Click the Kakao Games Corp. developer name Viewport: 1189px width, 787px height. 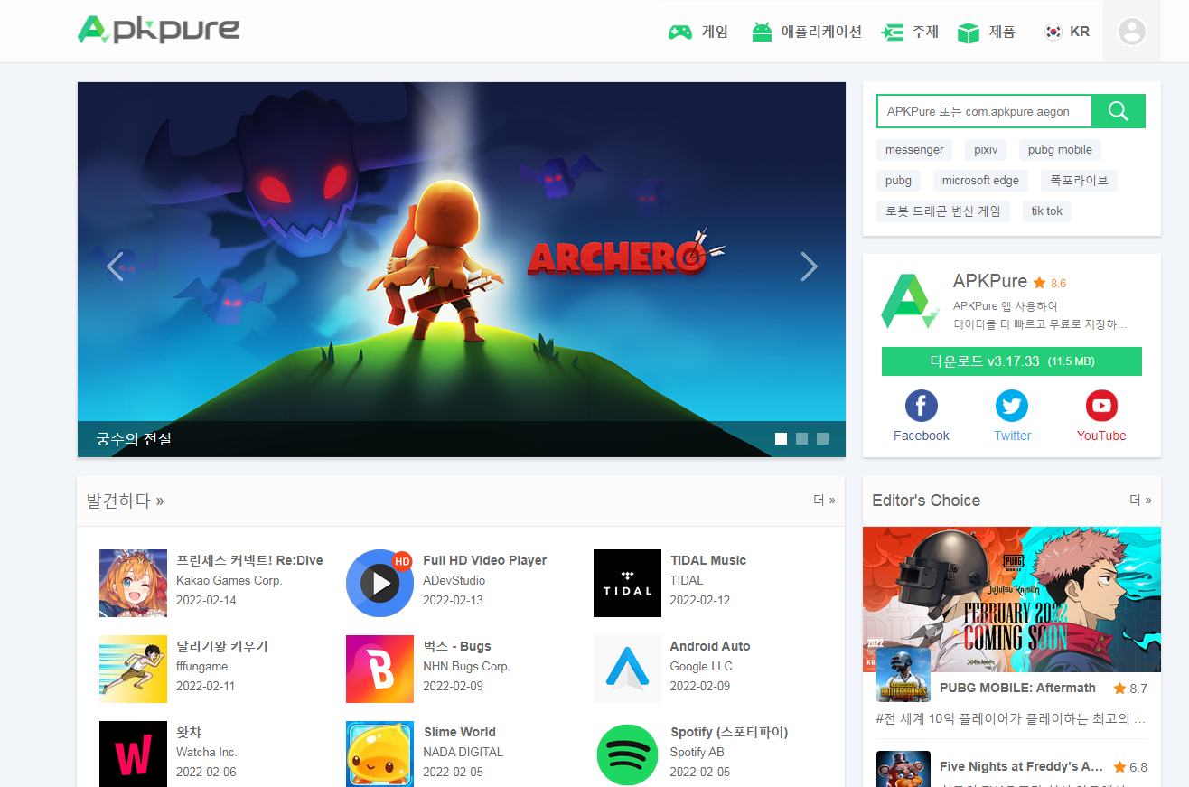(x=229, y=580)
